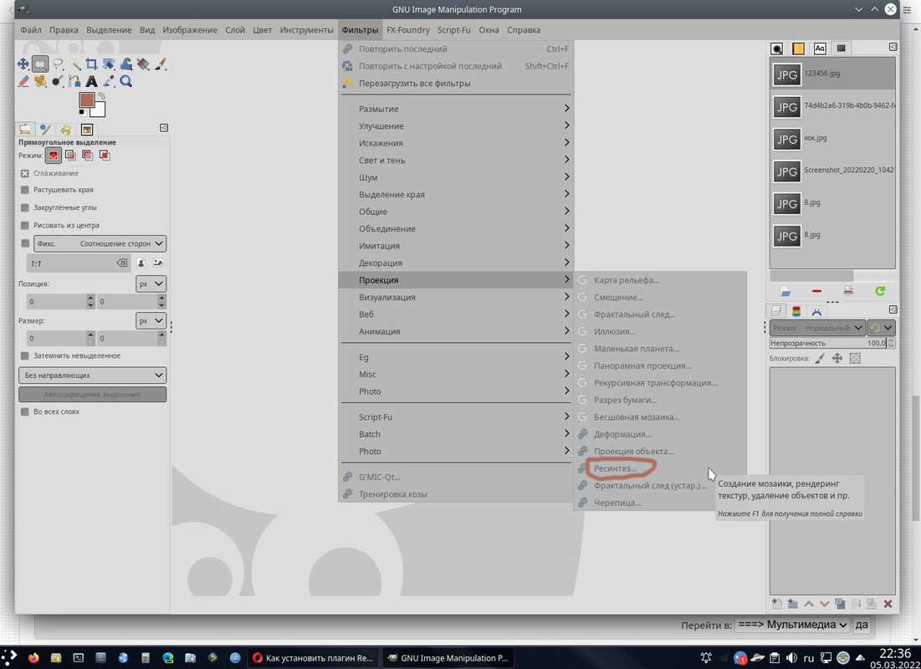Viewport: 921px width, 669px height.
Task: Click Перезагрузить все фильтры menu entry
Action: (x=456, y=84)
